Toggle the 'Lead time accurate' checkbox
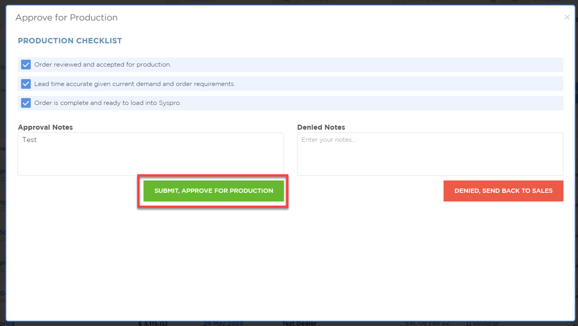This screenshot has width=578, height=326. click(26, 84)
